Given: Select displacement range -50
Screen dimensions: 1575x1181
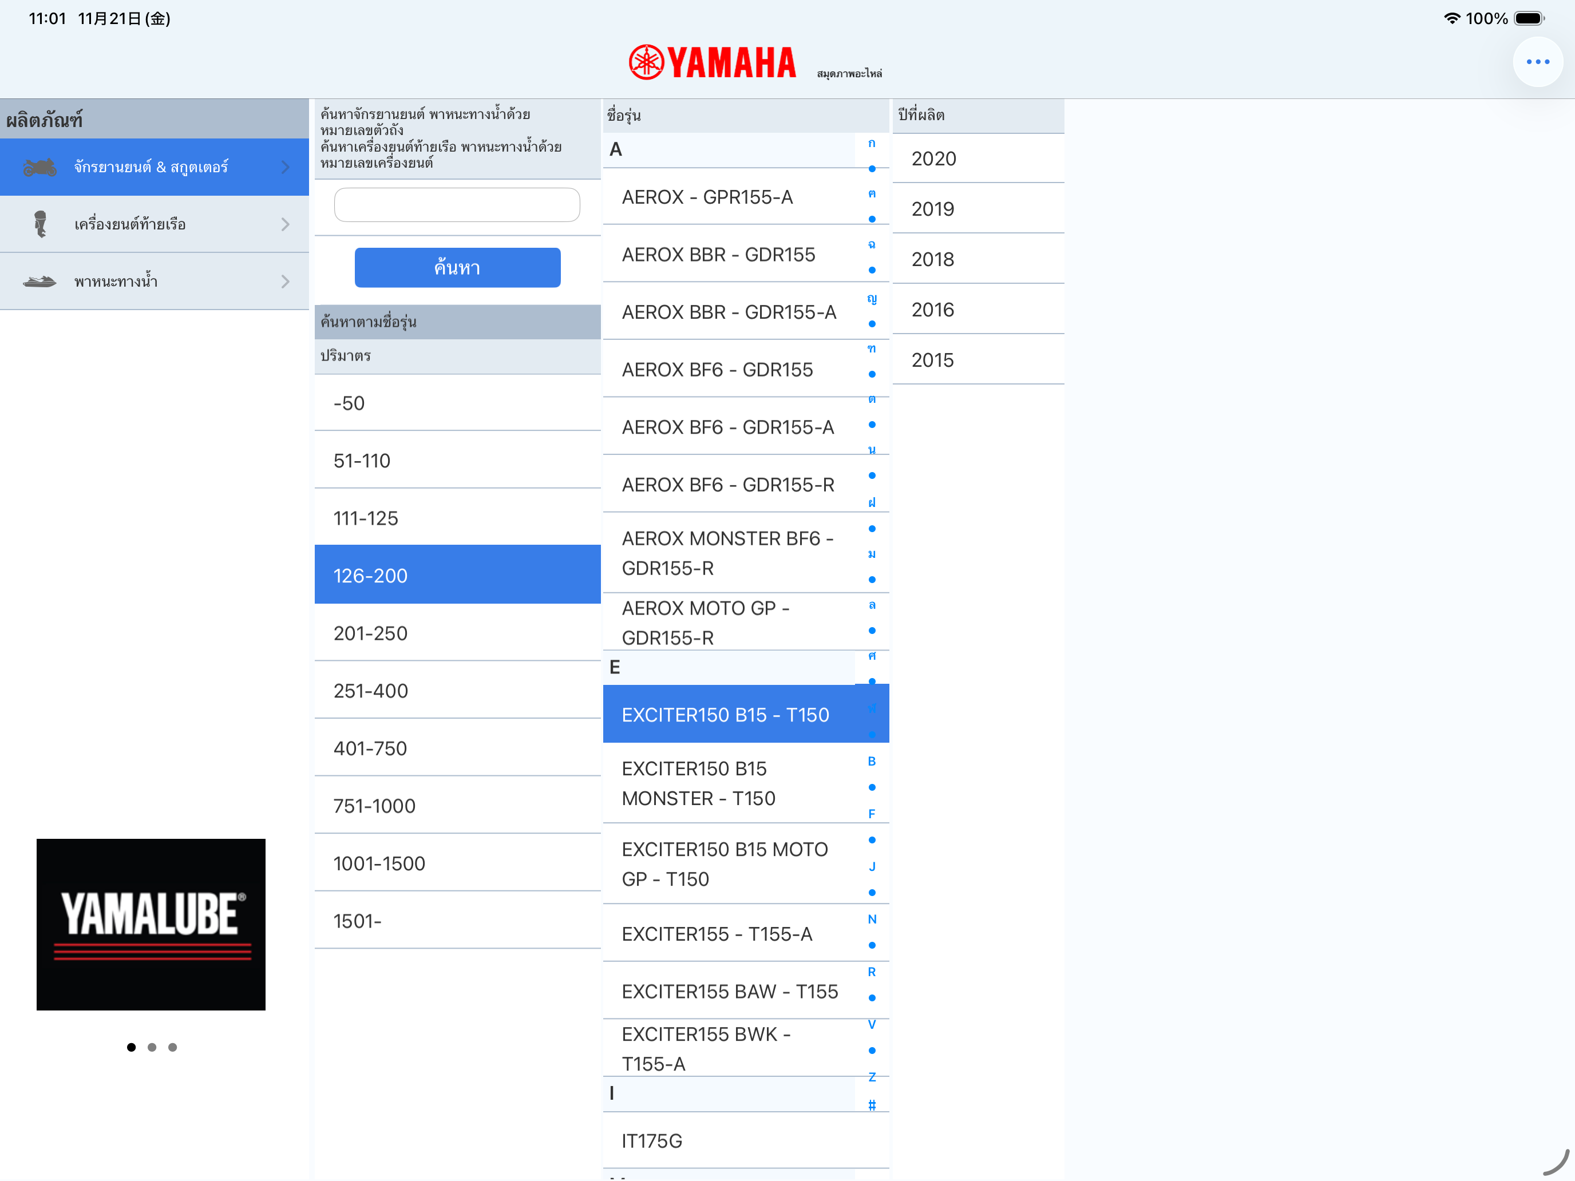Looking at the screenshot, I should (x=458, y=403).
